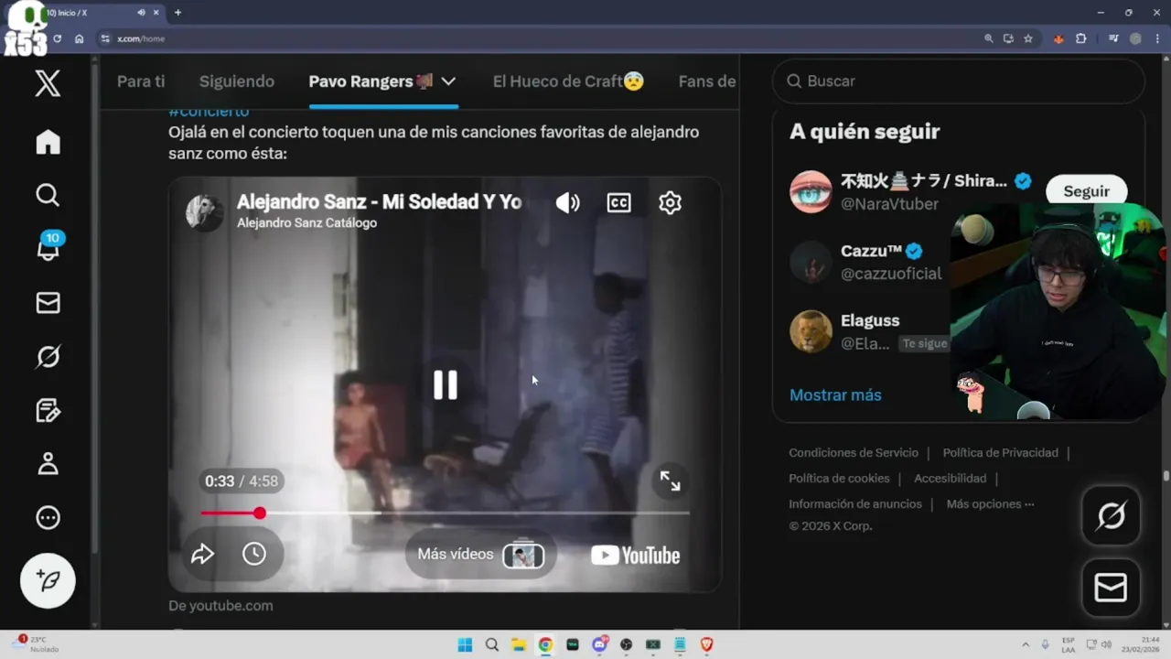Add video to Watch Later clock icon
The width and height of the screenshot is (1171, 659).
pos(254,554)
